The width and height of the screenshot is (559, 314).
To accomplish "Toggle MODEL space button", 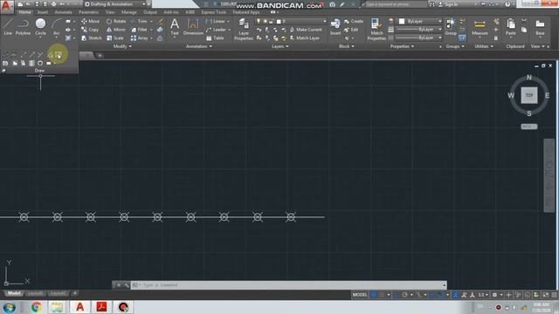I will (x=360, y=295).
